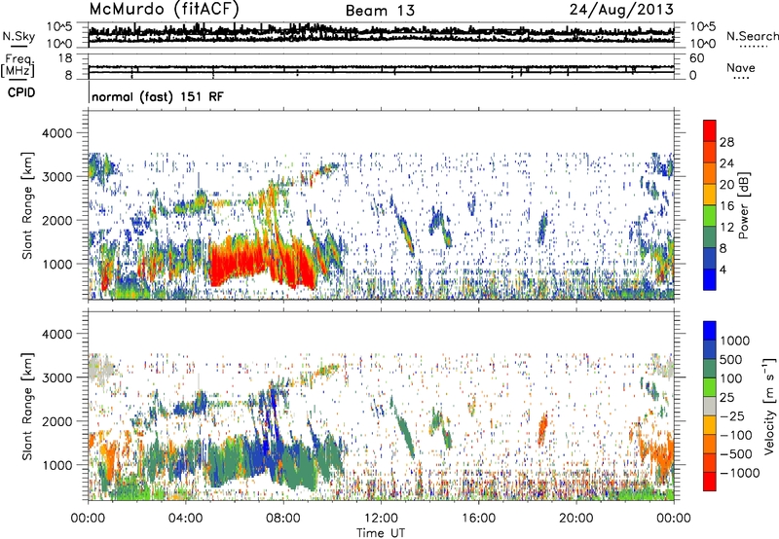Click the 60 tick on Nave axis
This screenshot has height=539, width=779.
696,58
